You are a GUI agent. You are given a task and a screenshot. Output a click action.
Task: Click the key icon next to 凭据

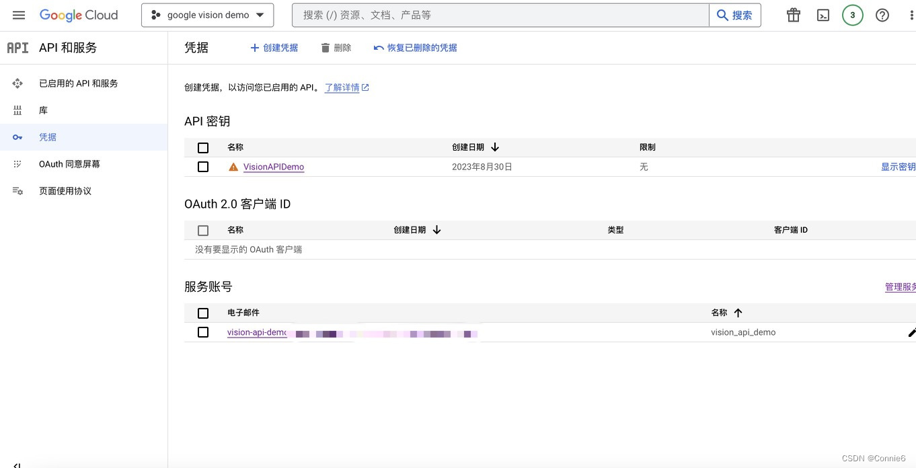[x=17, y=137]
